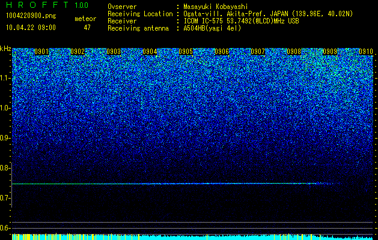Image resolution: width=378 pixels, height=240 pixels.
Task: Click the 'Receiving antenna' field label
Action: click(x=138, y=28)
